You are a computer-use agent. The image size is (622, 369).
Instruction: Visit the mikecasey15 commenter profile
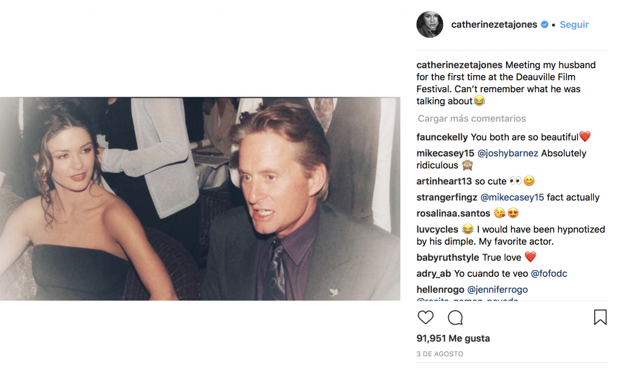coord(445,153)
